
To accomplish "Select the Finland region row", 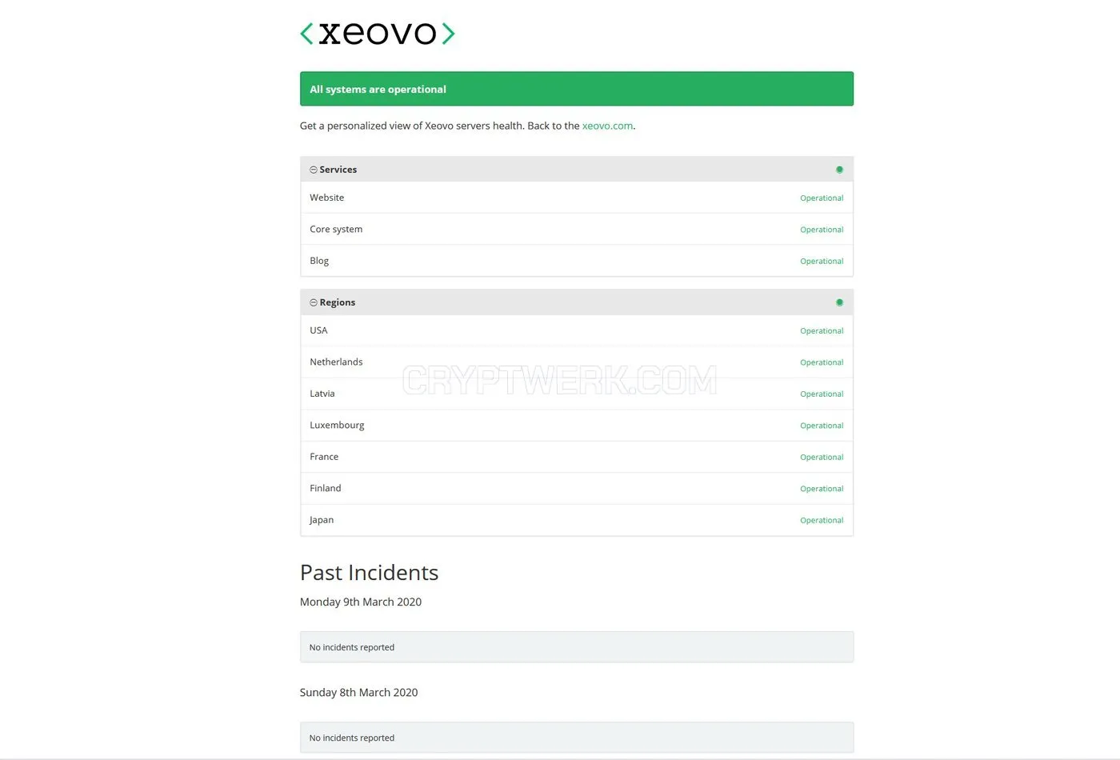I will 577,488.
